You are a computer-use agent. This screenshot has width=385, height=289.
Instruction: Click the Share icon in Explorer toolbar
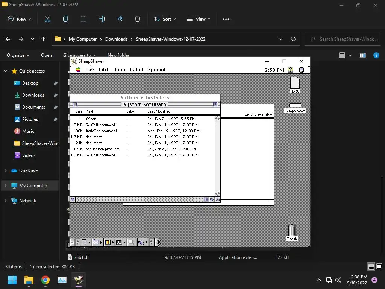click(x=120, y=19)
